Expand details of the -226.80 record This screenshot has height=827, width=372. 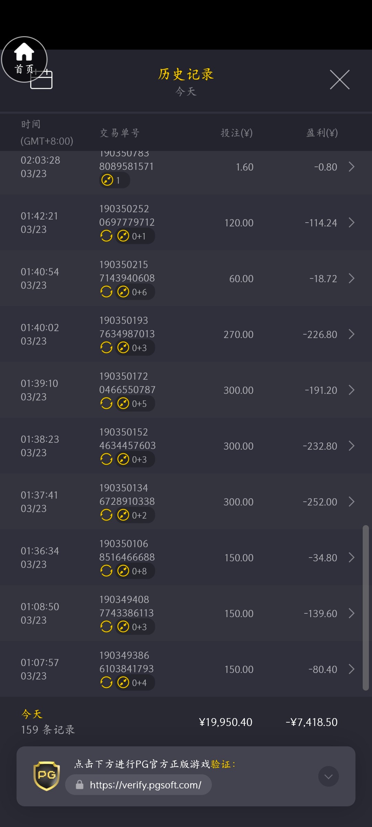click(x=351, y=334)
